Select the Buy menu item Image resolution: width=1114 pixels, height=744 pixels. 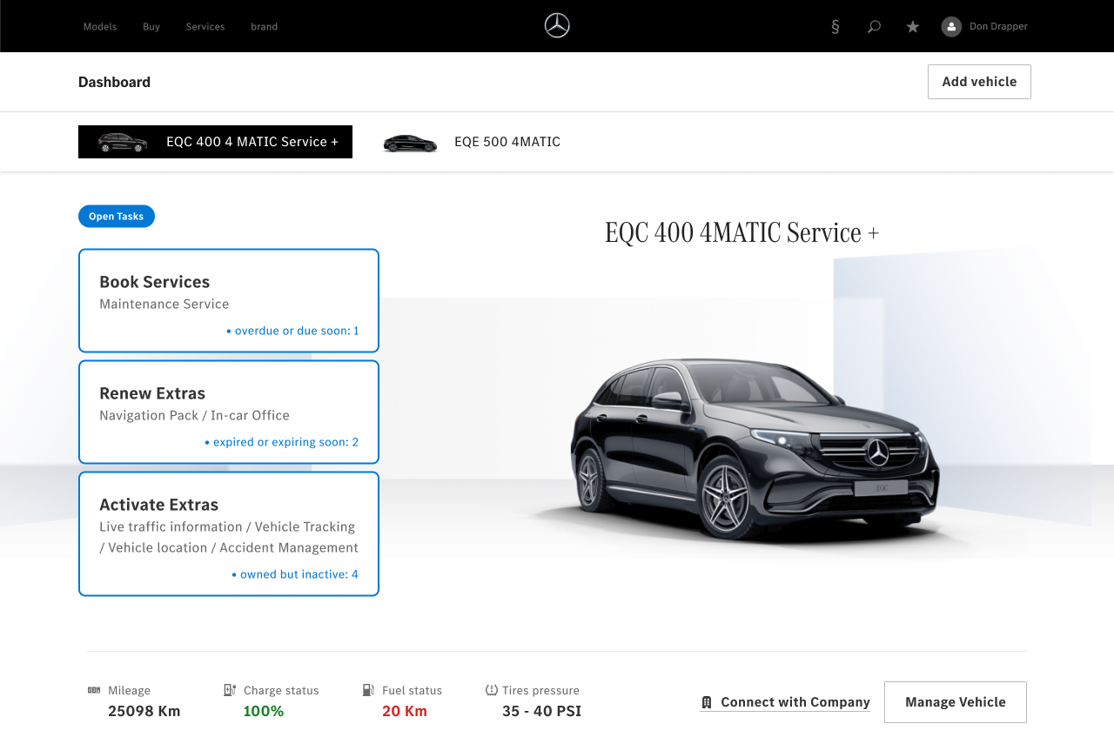[151, 27]
